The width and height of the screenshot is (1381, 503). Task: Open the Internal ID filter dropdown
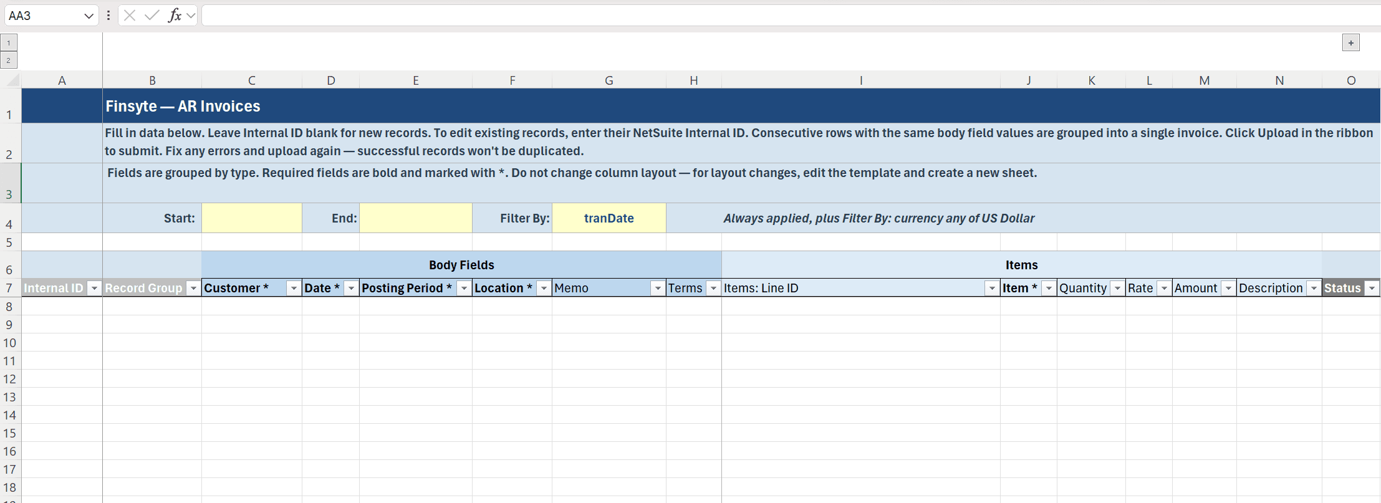(x=94, y=288)
